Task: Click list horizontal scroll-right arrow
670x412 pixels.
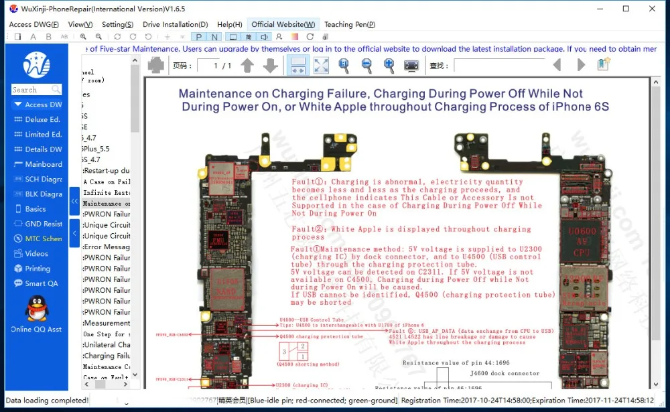Action: [125, 385]
